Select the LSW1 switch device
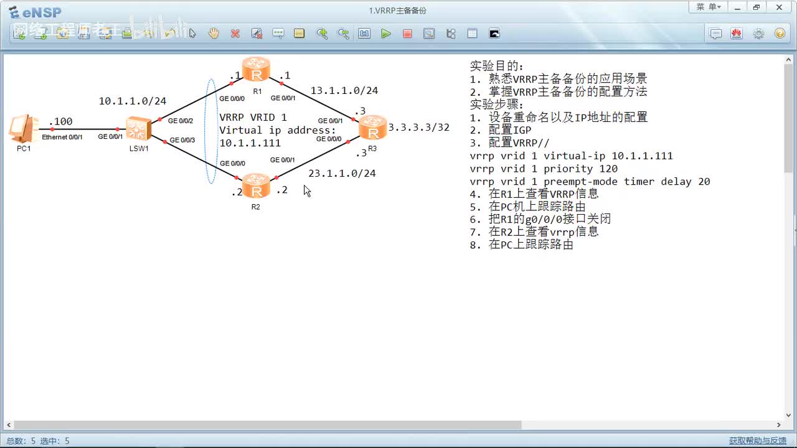 pos(138,129)
